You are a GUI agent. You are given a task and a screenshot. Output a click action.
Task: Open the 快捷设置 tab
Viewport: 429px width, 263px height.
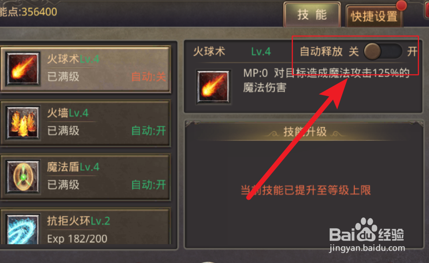[x=374, y=16]
